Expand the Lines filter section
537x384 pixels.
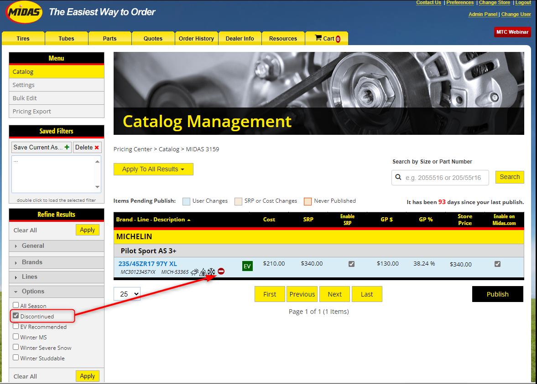57,277
